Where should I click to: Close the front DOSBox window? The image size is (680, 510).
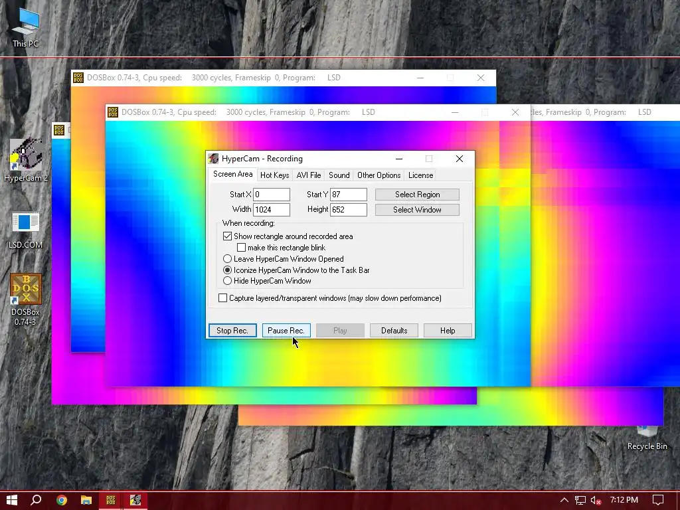(x=515, y=112)
